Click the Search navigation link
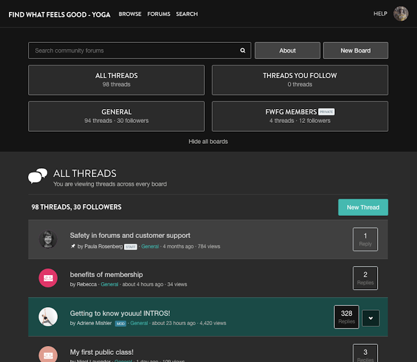Screen dimensions: 417x362 click(x=186, y=14)
